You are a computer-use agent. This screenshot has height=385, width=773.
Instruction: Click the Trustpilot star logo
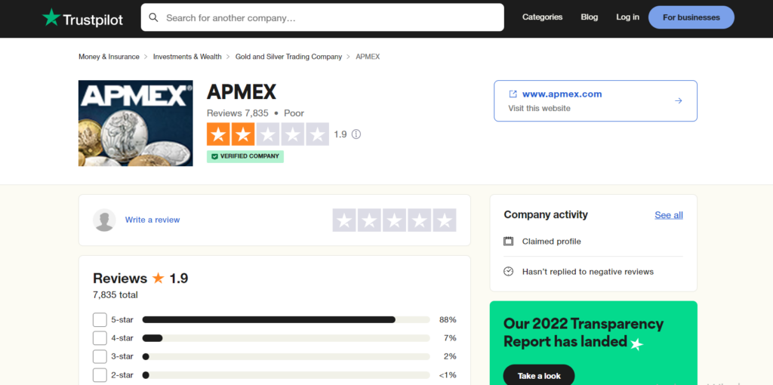[51, 17]
